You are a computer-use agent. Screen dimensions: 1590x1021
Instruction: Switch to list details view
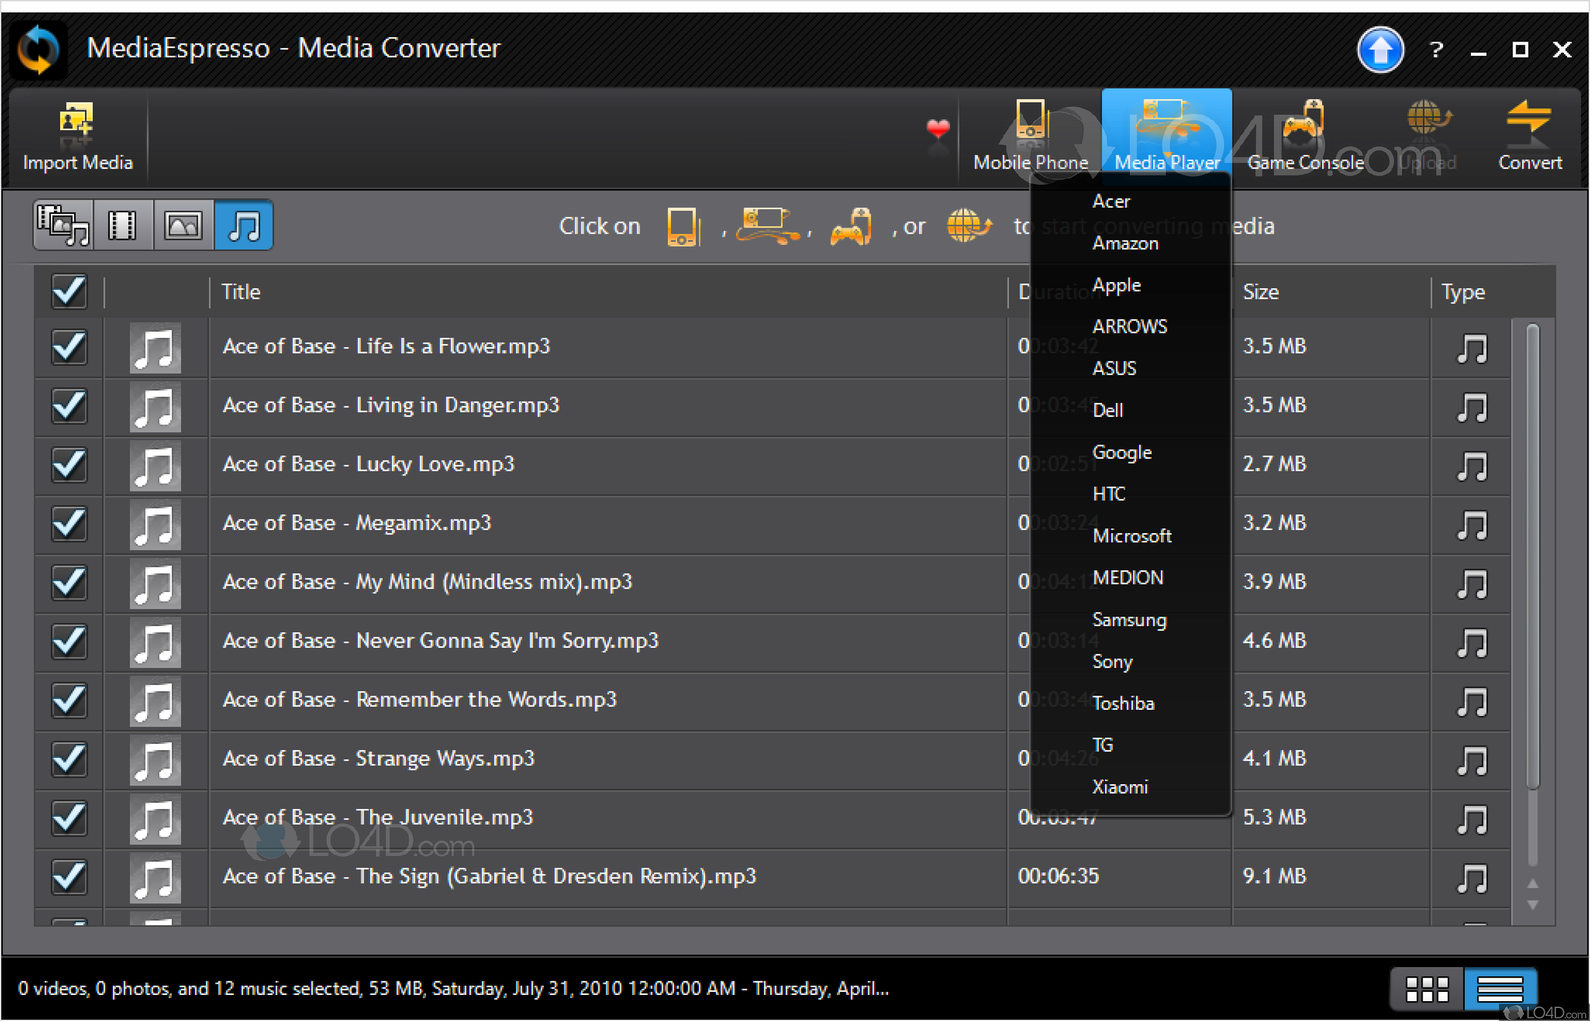1500,989
